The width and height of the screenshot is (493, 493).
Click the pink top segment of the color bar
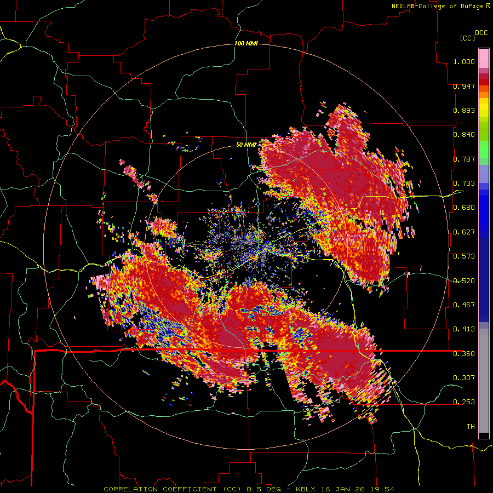pyautogui.click(x=484, y=58)
